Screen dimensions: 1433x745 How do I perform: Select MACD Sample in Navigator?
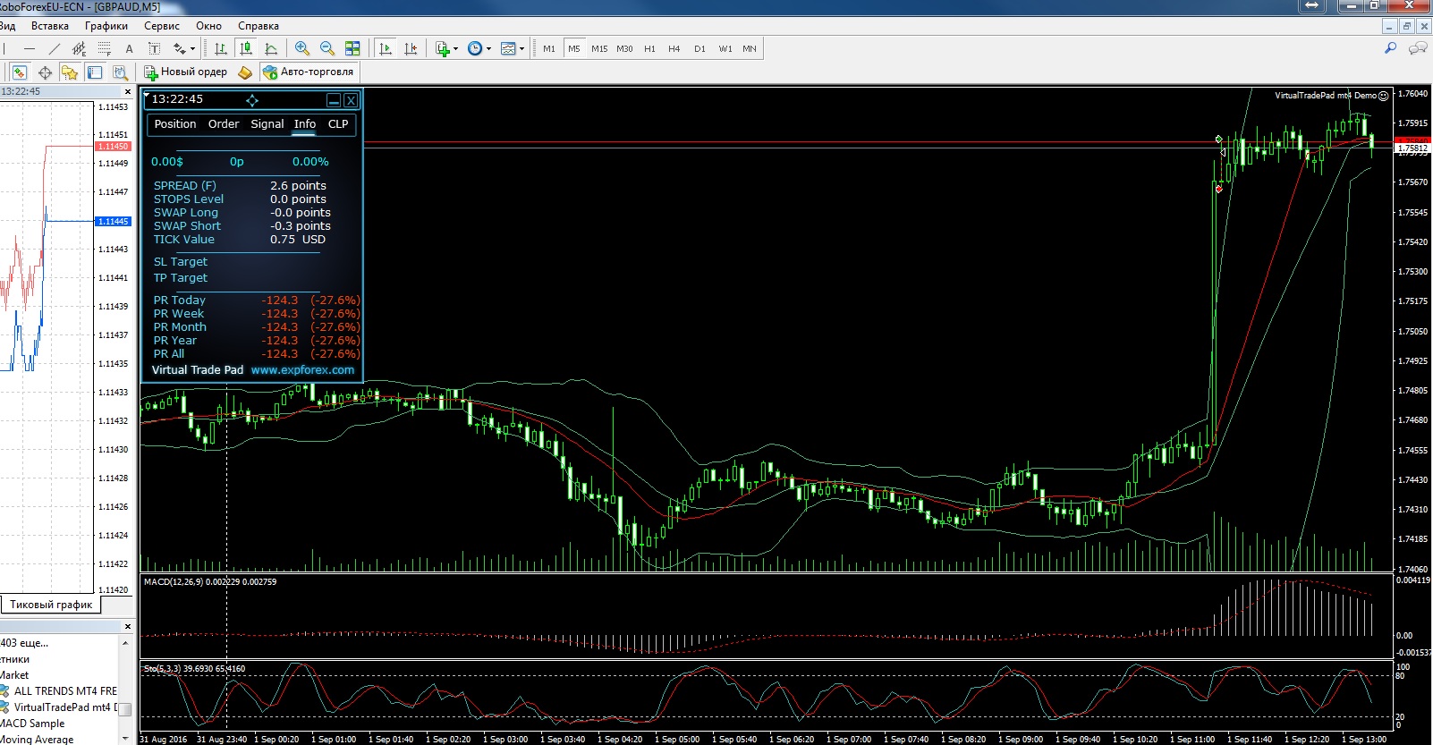point(32,724)
